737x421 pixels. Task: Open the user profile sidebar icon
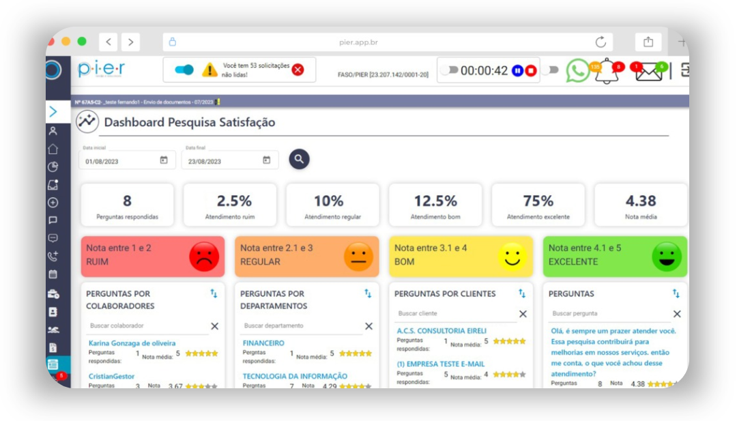tap(53, 131)
